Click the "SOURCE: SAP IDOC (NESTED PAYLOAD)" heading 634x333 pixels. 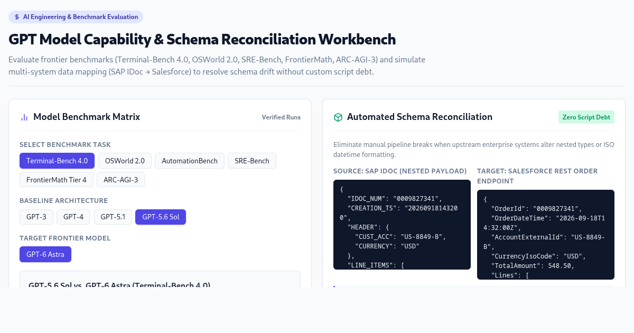pos(400,171)
